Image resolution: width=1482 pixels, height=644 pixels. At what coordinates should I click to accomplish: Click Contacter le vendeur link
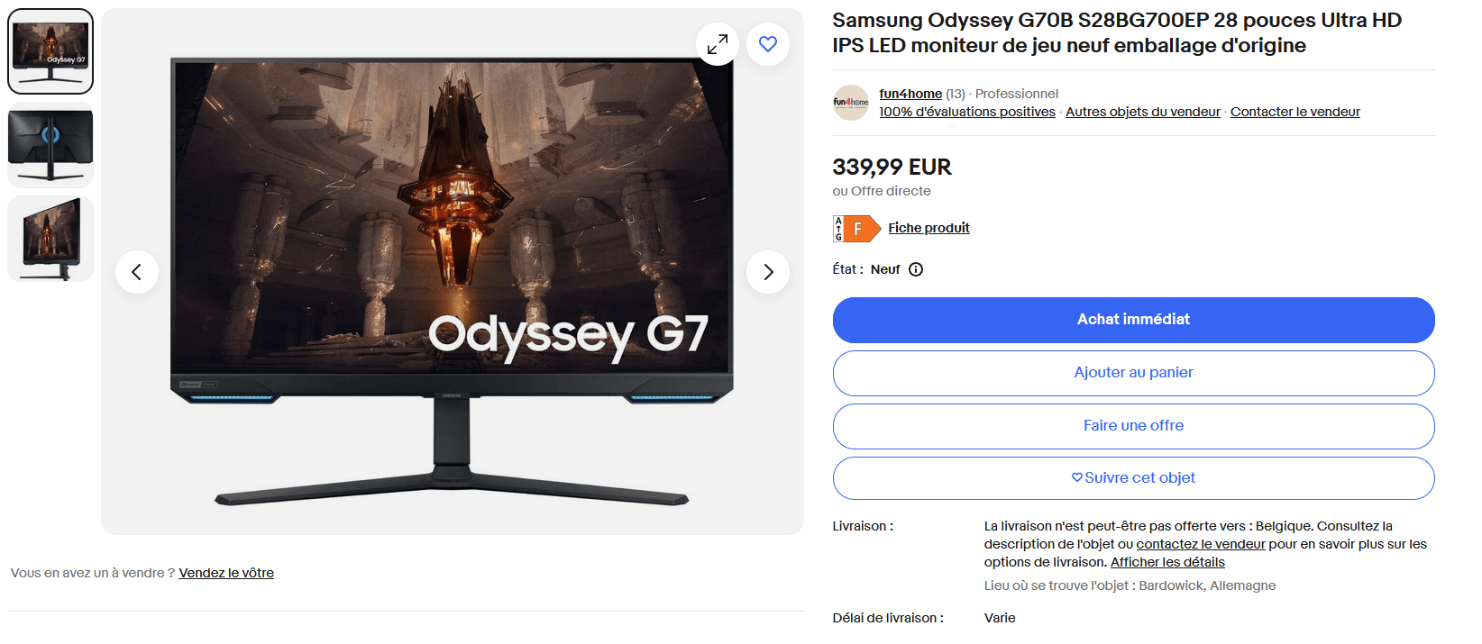(1294, 112)
